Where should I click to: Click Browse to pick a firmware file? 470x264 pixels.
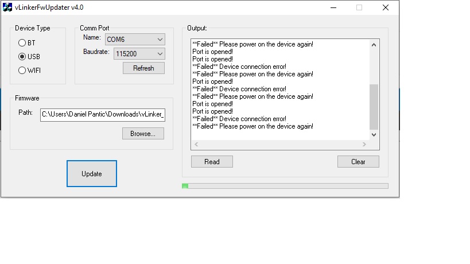click(143, 133)
